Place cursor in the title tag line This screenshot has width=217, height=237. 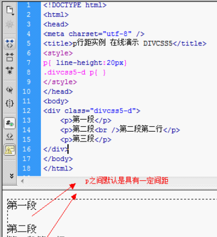[x=125, y=44]
